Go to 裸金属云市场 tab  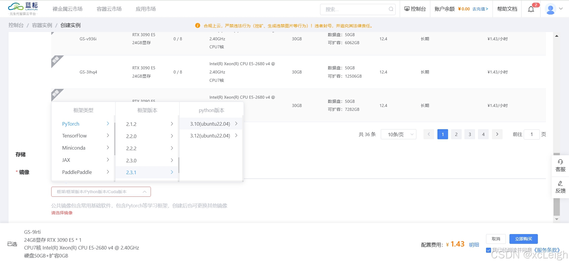tap(68, 9)
